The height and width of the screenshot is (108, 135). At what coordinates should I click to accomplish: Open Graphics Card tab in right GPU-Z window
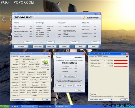click(x=93, y=57)
